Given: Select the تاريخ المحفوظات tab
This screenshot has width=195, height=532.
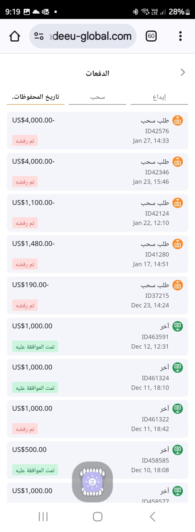Looking at the screenshot, I should click(36, 97).
